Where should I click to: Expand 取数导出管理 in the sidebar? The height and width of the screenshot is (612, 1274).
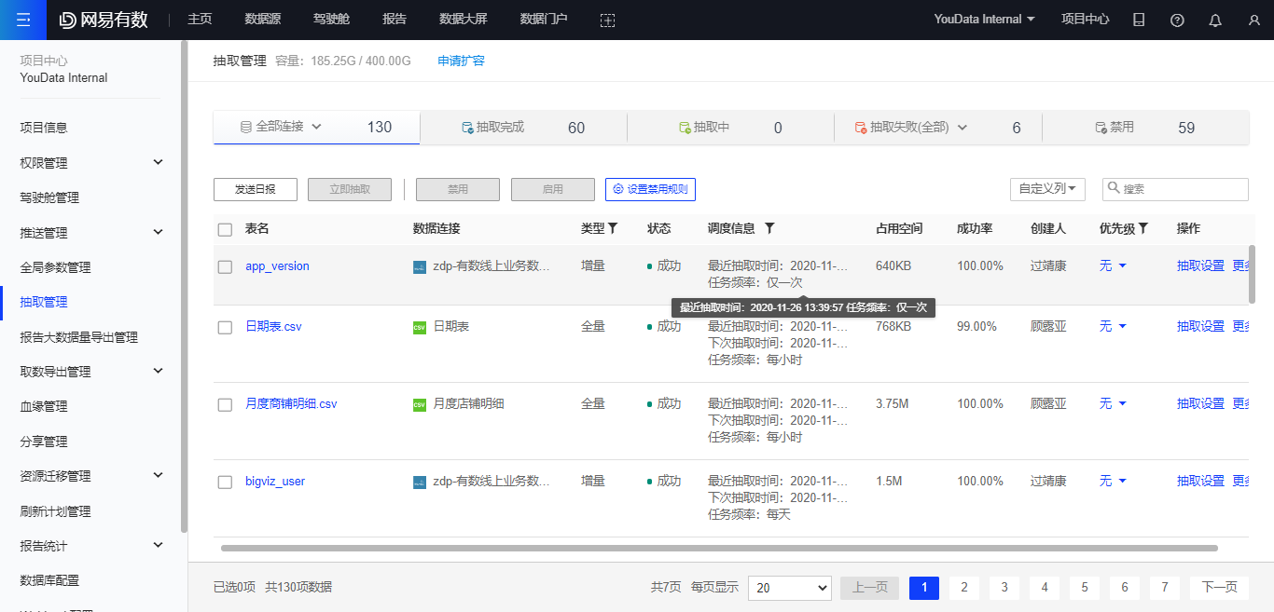click(x=158, y=371)
